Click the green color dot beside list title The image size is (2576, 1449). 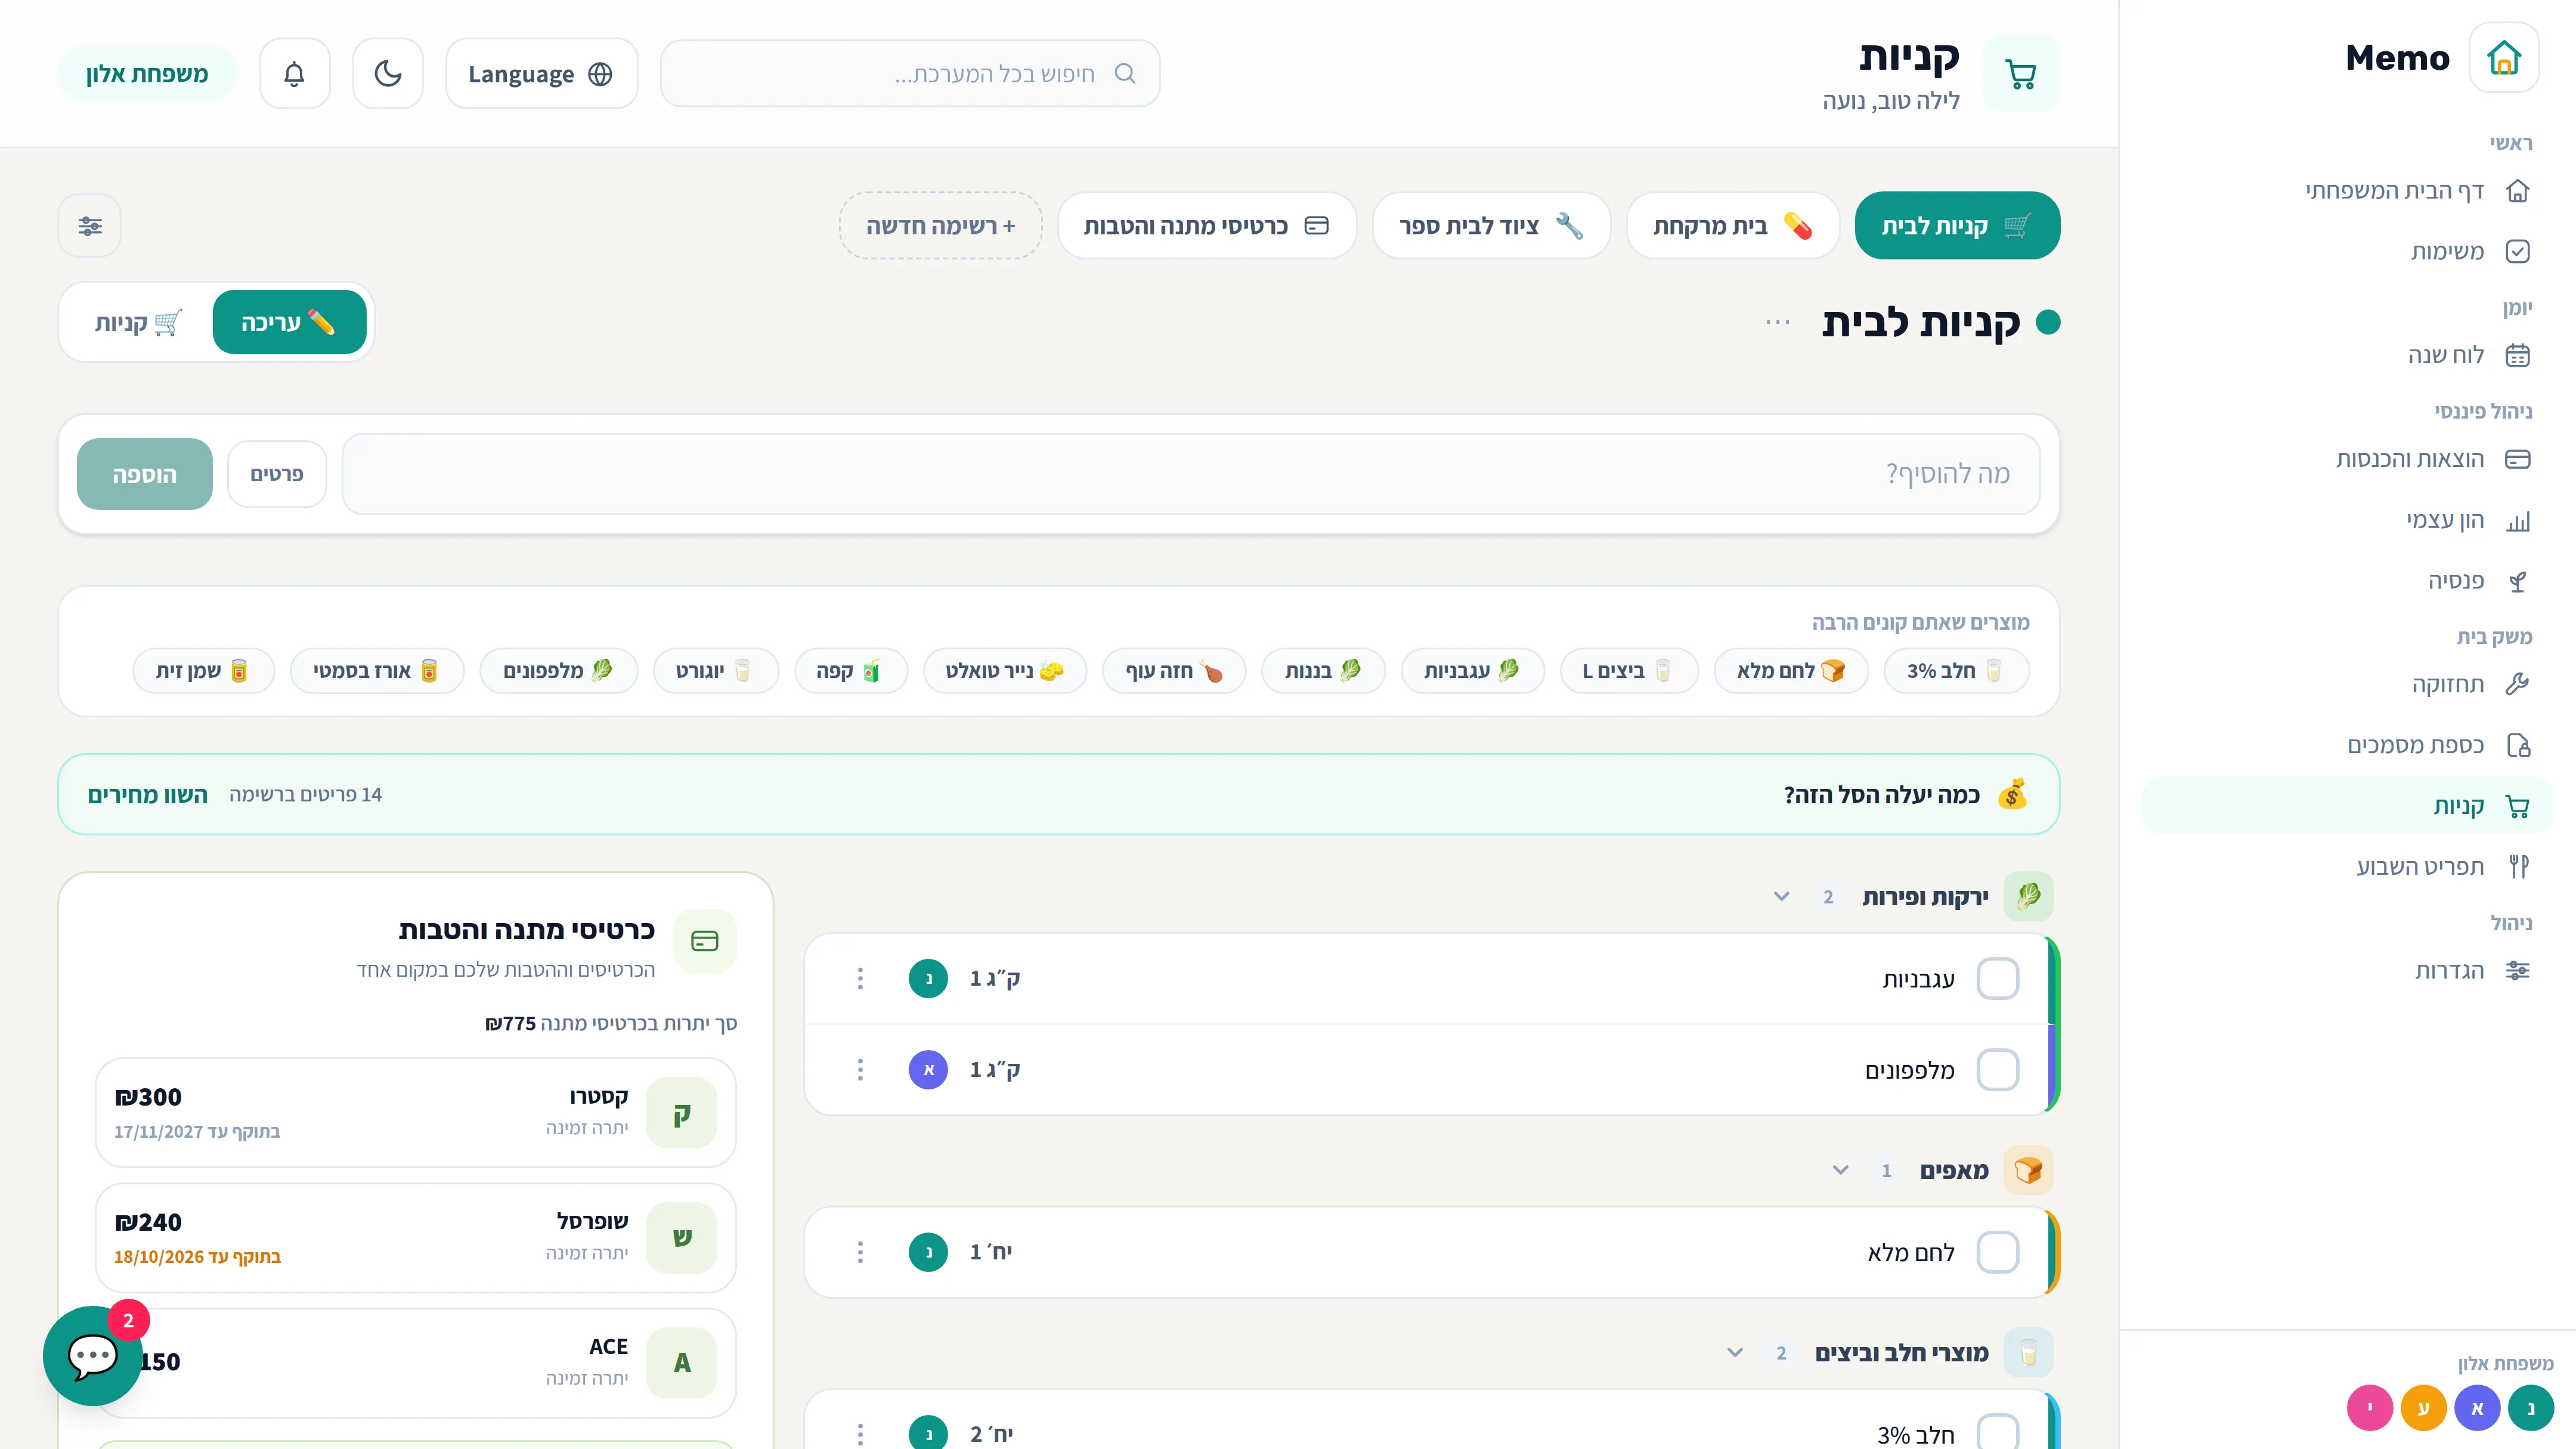[2047, 322]
